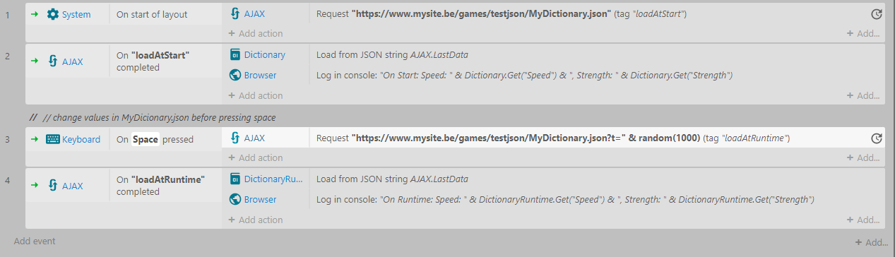
Task: Click the green arrow of event 3
Action: click(33, 139)
